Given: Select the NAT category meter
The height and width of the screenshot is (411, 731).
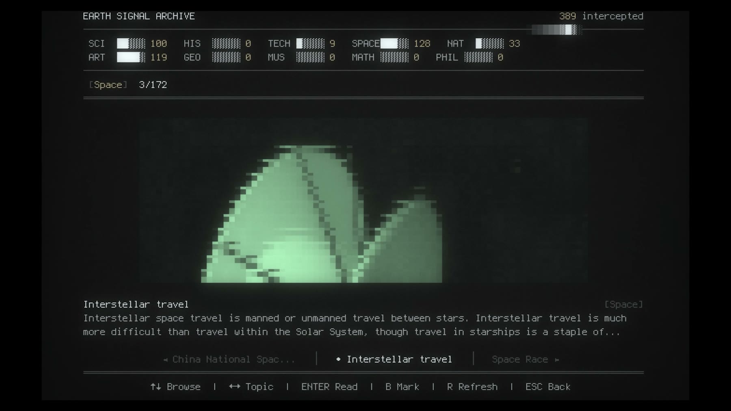Looking at the screenshot, I should pos(489,43).
